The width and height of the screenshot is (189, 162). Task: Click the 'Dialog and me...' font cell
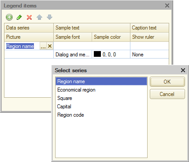pyautogui.click(x=73, y=55)
